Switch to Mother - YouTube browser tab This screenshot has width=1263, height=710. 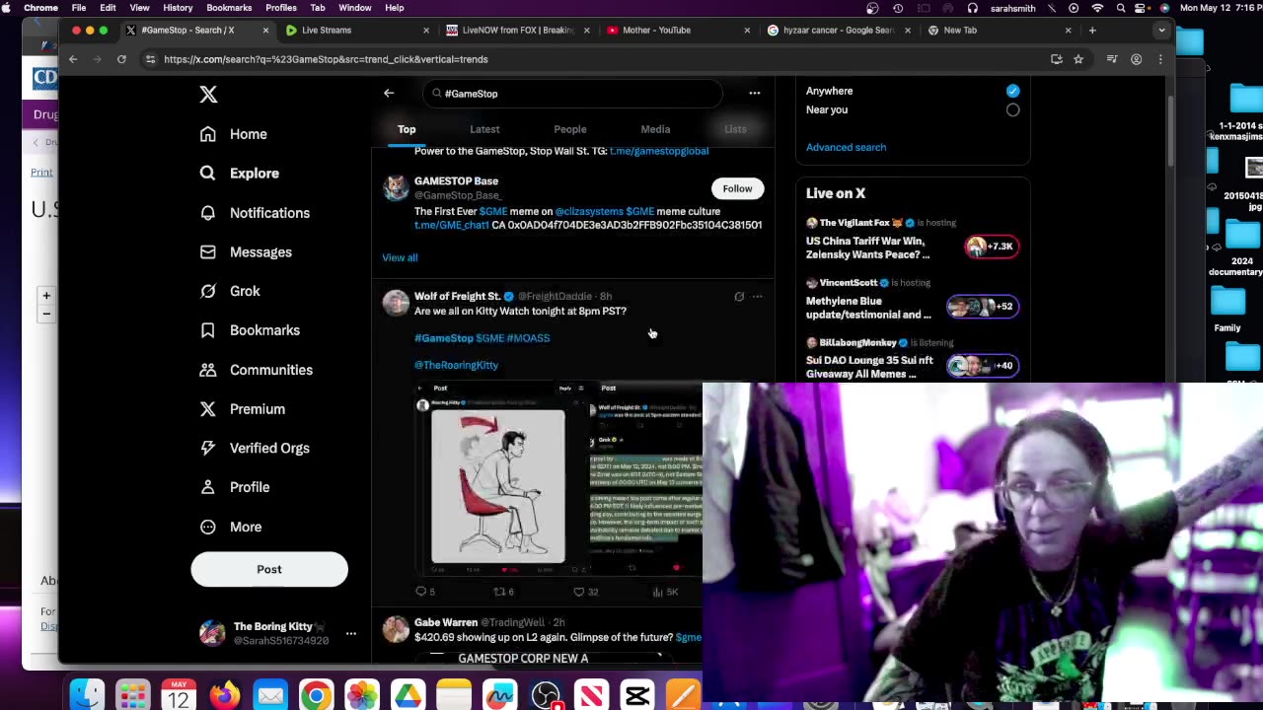click(x=676, y=30)
